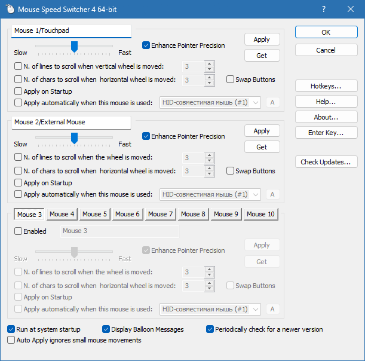
Task: Uncheck Display Balloon Messages
Action: click(106, 329)
